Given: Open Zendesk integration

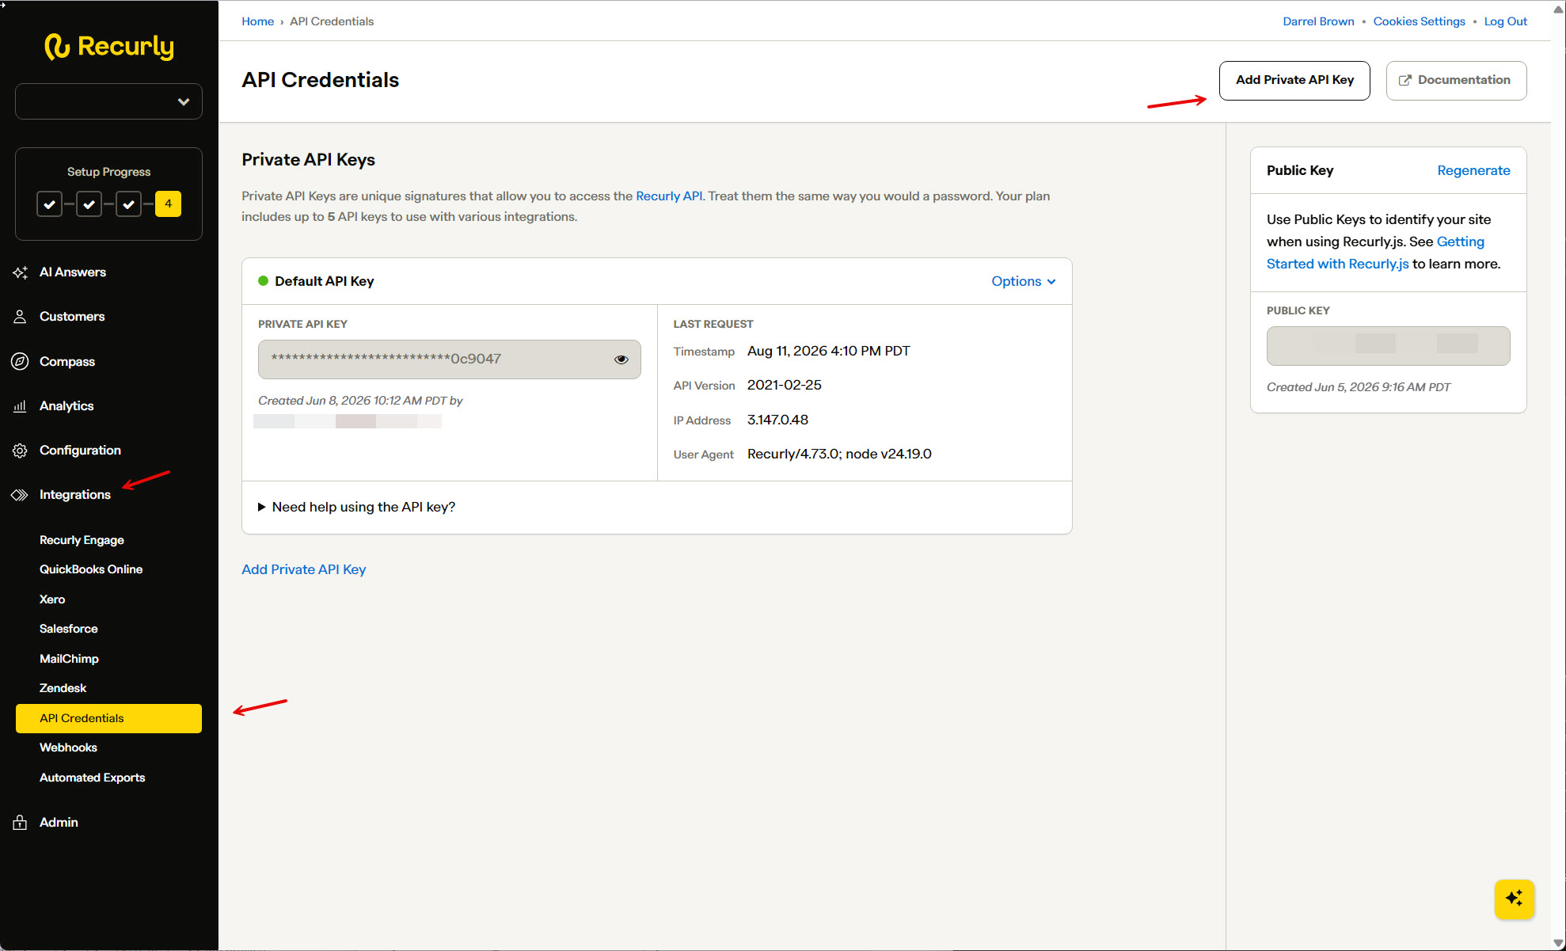Looking at the screenshot, I should coord(63,688).
